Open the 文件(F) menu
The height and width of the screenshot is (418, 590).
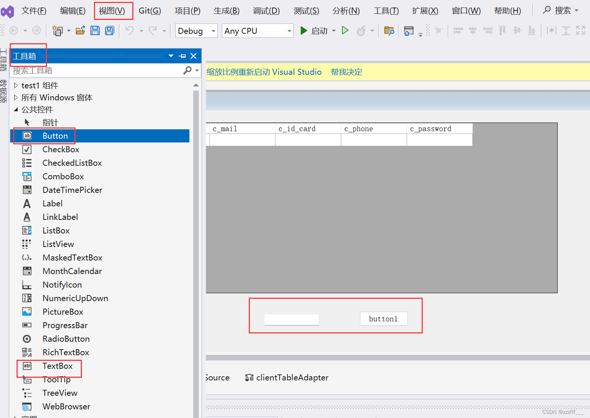point(34,11)
